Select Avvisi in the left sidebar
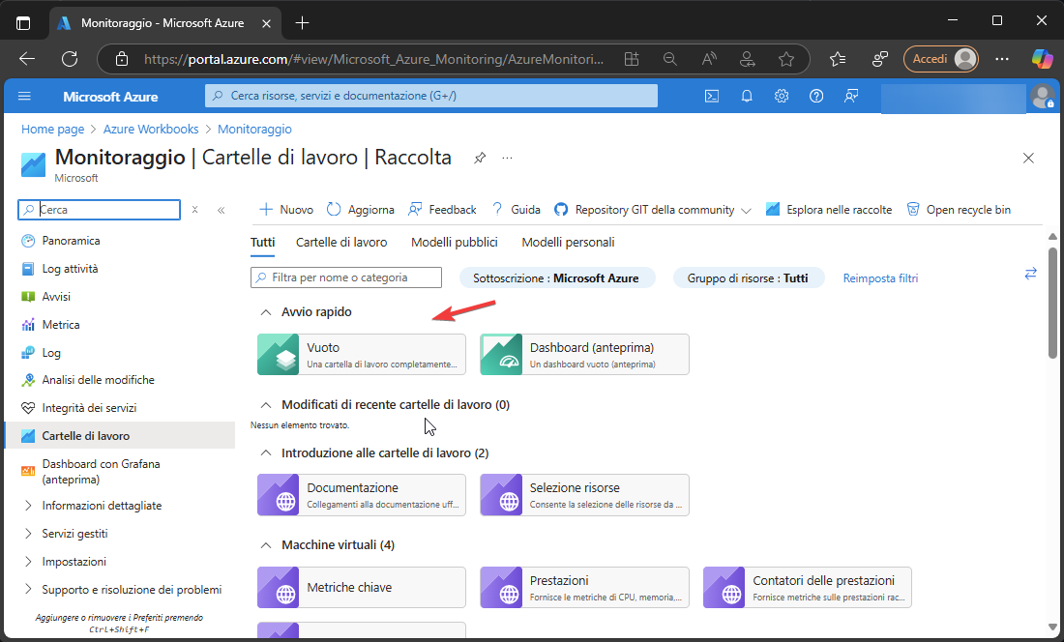 coord(56,297)
